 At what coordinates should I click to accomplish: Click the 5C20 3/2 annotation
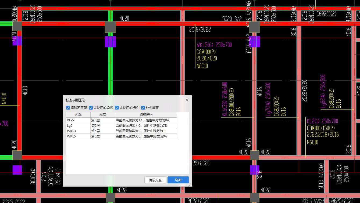232,19
